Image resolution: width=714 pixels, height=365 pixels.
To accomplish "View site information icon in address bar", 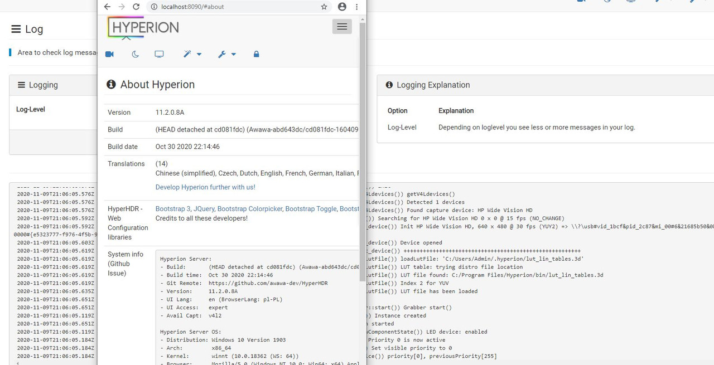I will (153, 7).
